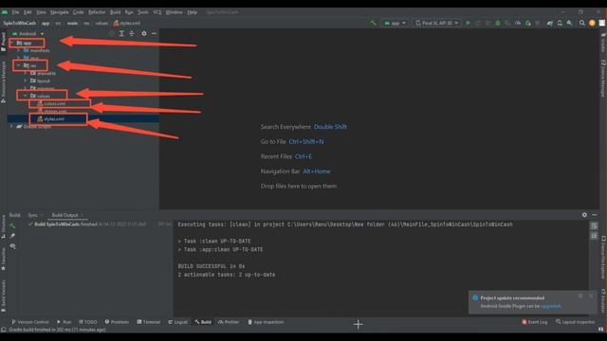Open the Android project view dropdown
Image resolution: width=607 pixels, height=341 pixels.
28,34
